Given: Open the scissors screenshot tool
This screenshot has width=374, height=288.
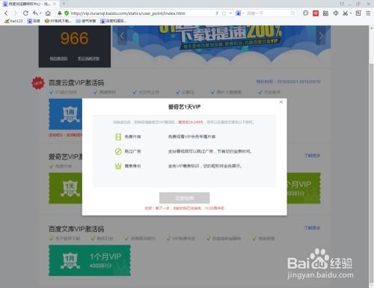Looking at the screenshot, I should point(345,13).
